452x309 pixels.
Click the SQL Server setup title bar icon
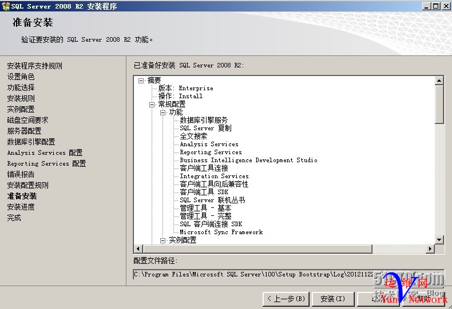pos(6,6)
